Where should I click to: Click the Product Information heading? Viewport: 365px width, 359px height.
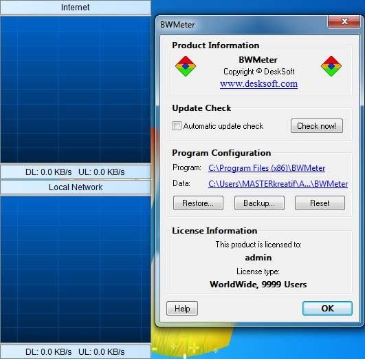(x=216, y=45)
